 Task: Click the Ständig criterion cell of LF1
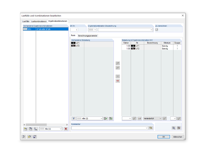point(167,46)
